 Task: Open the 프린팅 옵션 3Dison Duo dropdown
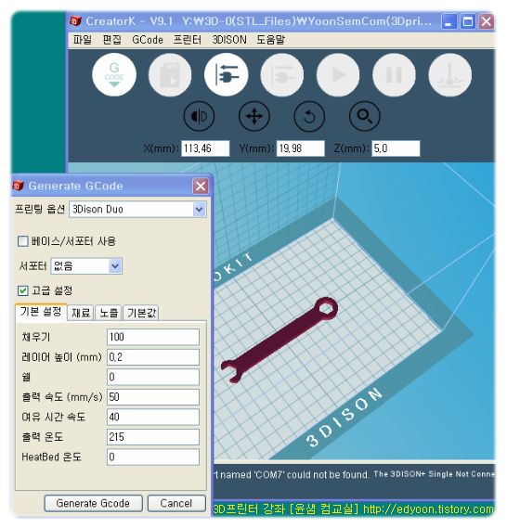pyautogui.click(x=138, y=210)
